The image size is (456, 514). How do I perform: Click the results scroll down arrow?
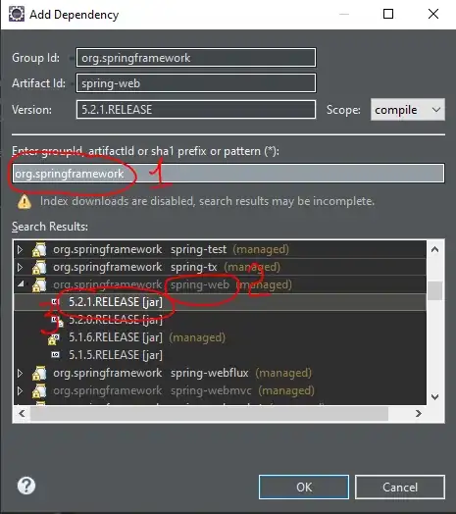435,397
